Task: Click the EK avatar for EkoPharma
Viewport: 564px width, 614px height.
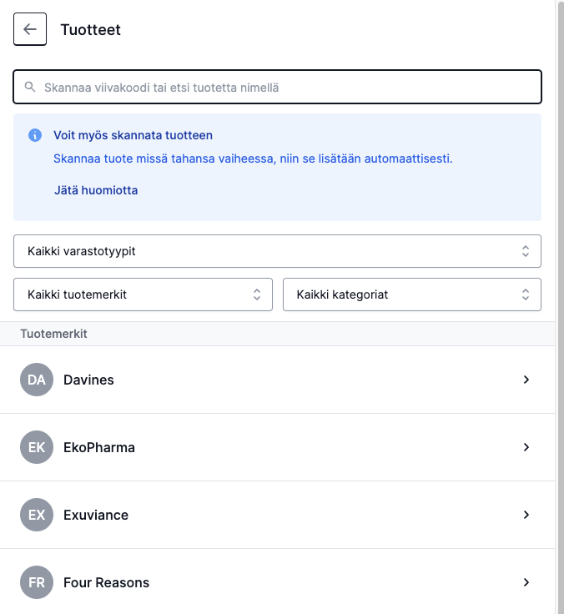Action: [x=37, y=447]
